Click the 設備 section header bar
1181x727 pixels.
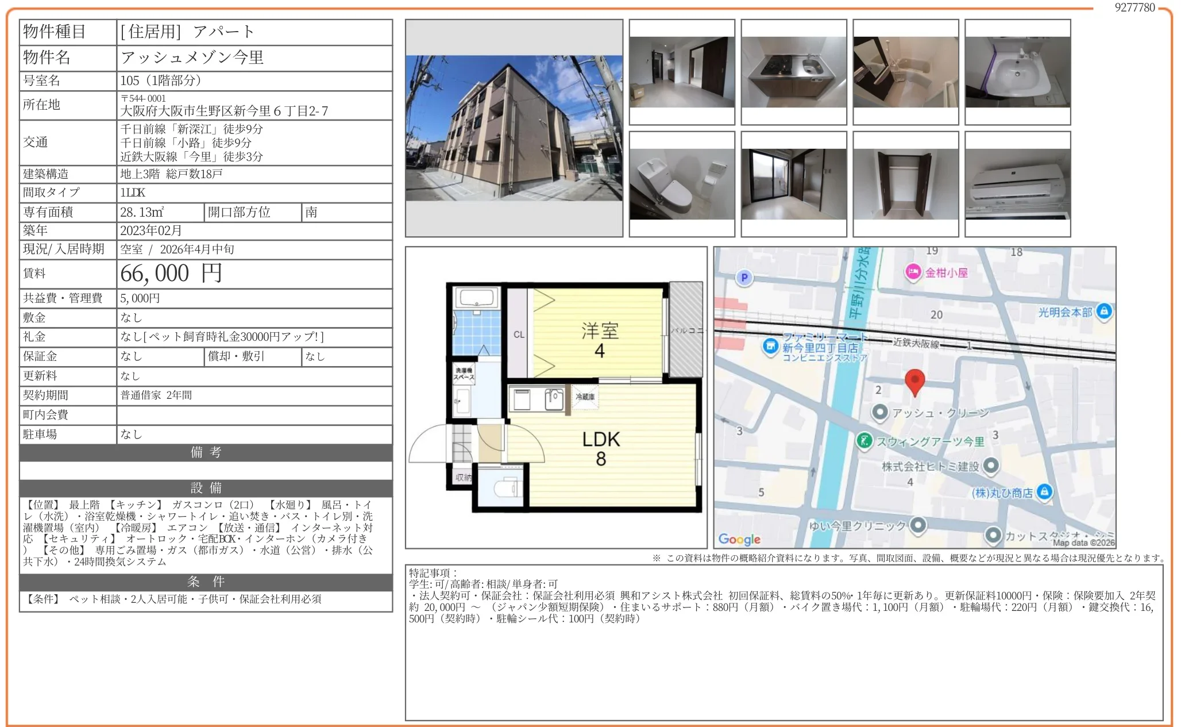(206, 488)
